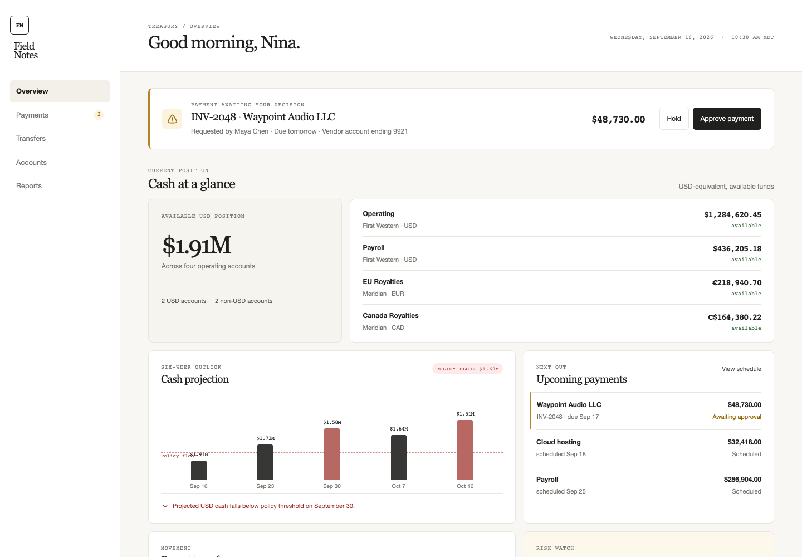Open the View schedule link

point(741,369)
